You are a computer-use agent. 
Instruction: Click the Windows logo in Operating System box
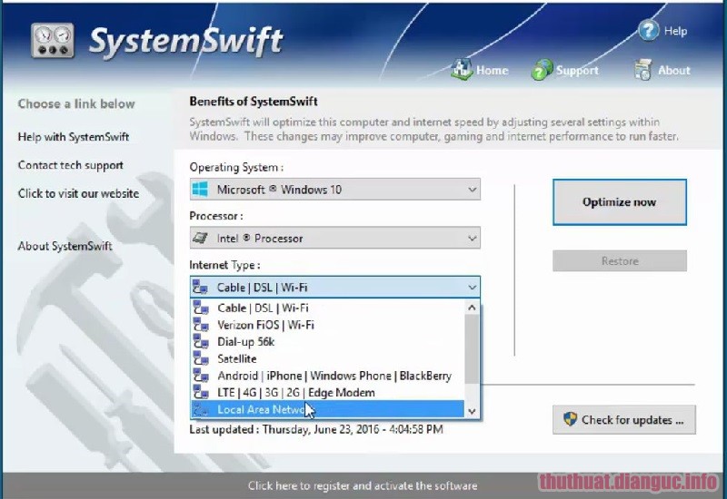(200, 190)
